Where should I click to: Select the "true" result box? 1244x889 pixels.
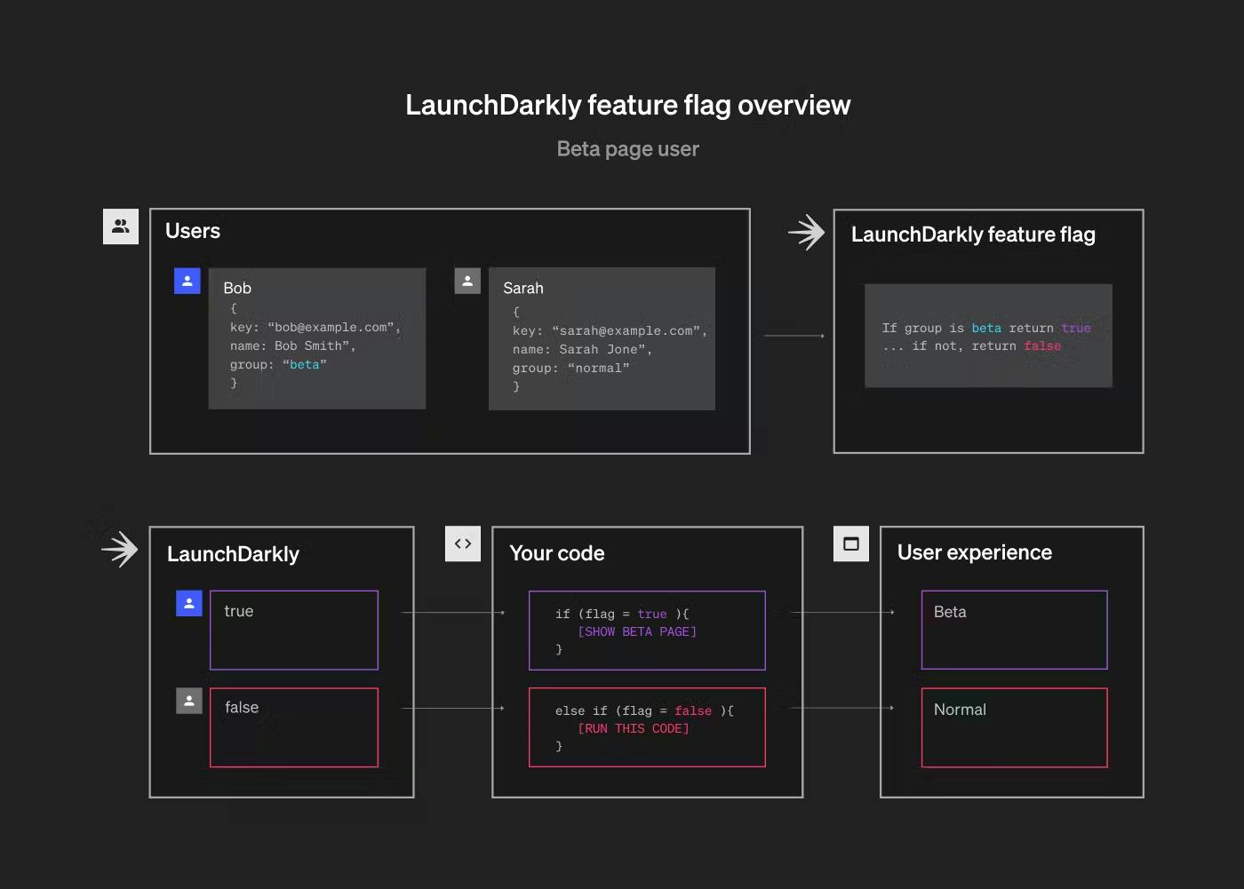tap(294, 630)
